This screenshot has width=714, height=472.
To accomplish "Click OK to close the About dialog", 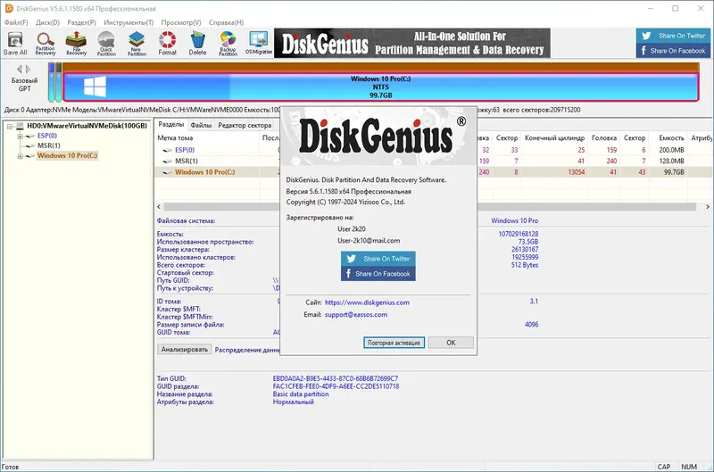I will [451, 343].
